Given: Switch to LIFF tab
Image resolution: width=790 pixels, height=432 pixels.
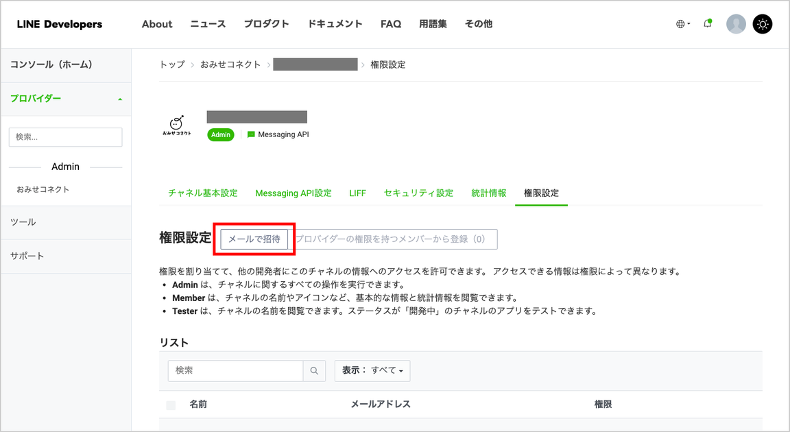Looking at the screenshot, I should (x=357, y=193).
